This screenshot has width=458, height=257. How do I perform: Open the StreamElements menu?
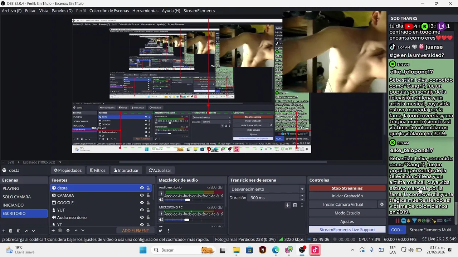coord(199,11)
